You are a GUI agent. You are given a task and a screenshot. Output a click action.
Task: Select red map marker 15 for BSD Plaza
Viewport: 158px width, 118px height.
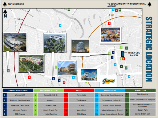tap(117, 10)
